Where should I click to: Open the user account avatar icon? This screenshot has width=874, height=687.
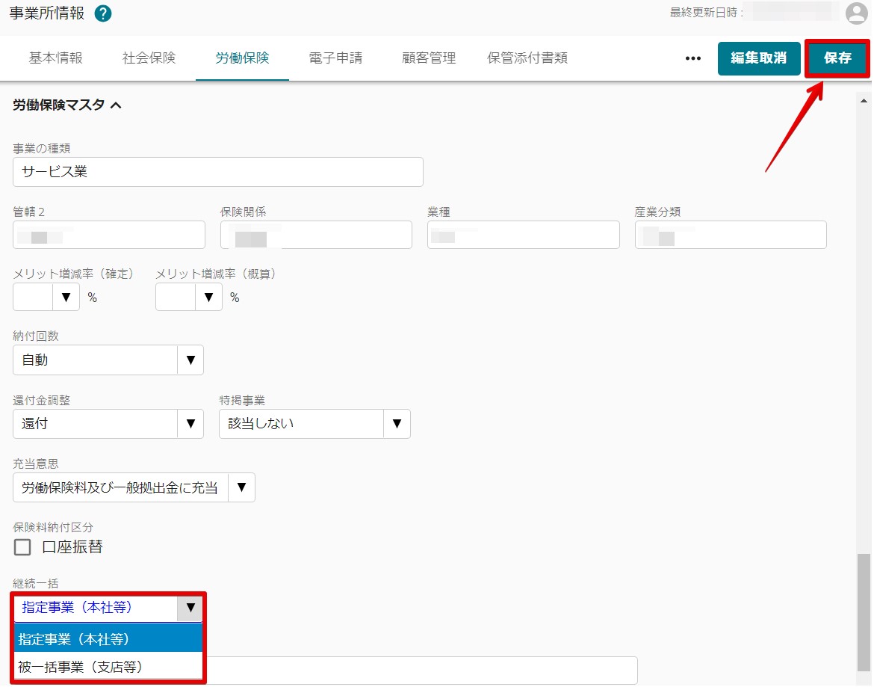click(856, 13)
